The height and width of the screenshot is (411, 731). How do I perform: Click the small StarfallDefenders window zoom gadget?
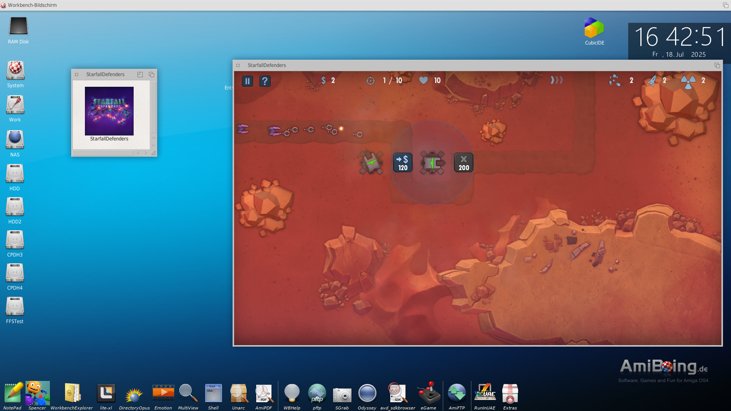click(140, 75)
